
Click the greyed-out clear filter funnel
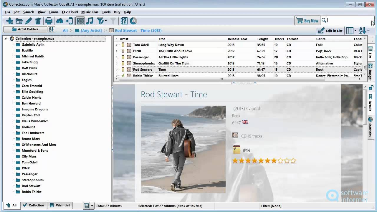pyautogui.click(x=113, y=21)
